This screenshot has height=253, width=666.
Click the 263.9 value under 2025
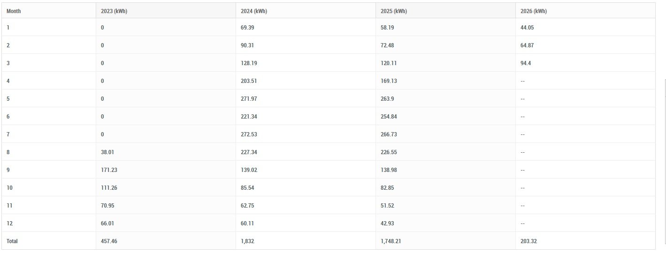tap(388, 99)
